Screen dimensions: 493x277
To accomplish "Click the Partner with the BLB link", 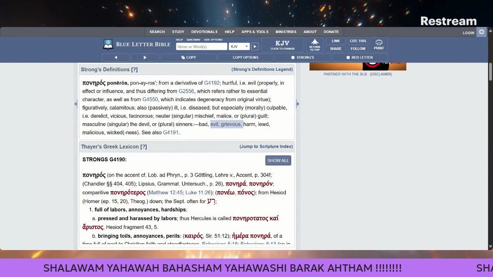I will (345, 74).
